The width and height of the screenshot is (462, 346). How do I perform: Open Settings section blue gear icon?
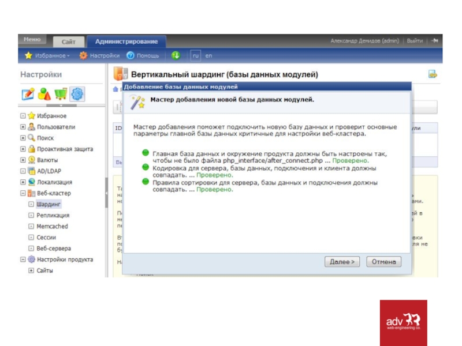coord(77,94)
